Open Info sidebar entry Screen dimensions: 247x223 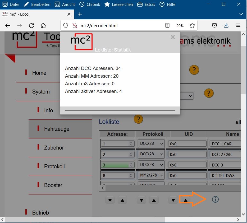pos(48,110)
